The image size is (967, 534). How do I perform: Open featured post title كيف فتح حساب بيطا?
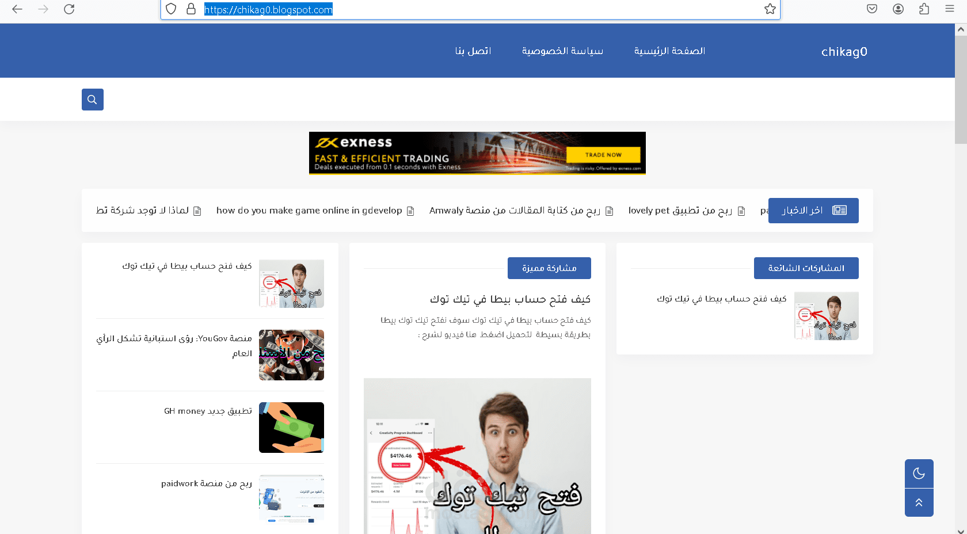tap(510, 299)
